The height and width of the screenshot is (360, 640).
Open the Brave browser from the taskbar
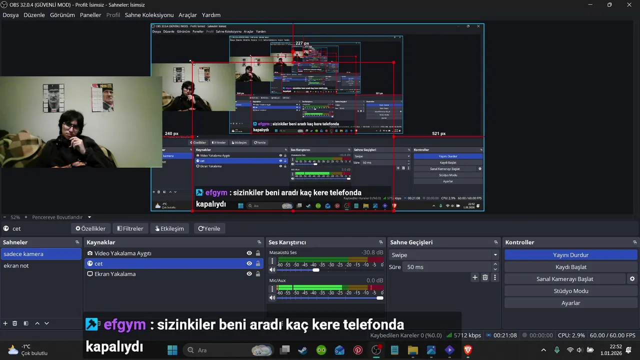click(468, 350)
